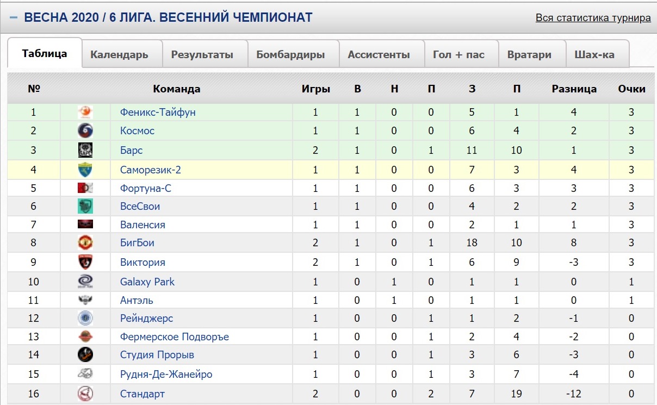
Task: Open the Вратари tab
Action: tap(529, 54)
